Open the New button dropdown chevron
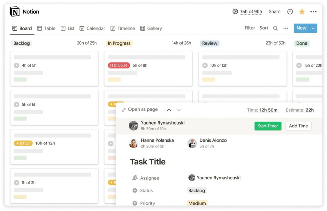 [x=314, y=28]
